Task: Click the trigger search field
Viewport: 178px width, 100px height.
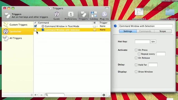Action: click(55, 95)
